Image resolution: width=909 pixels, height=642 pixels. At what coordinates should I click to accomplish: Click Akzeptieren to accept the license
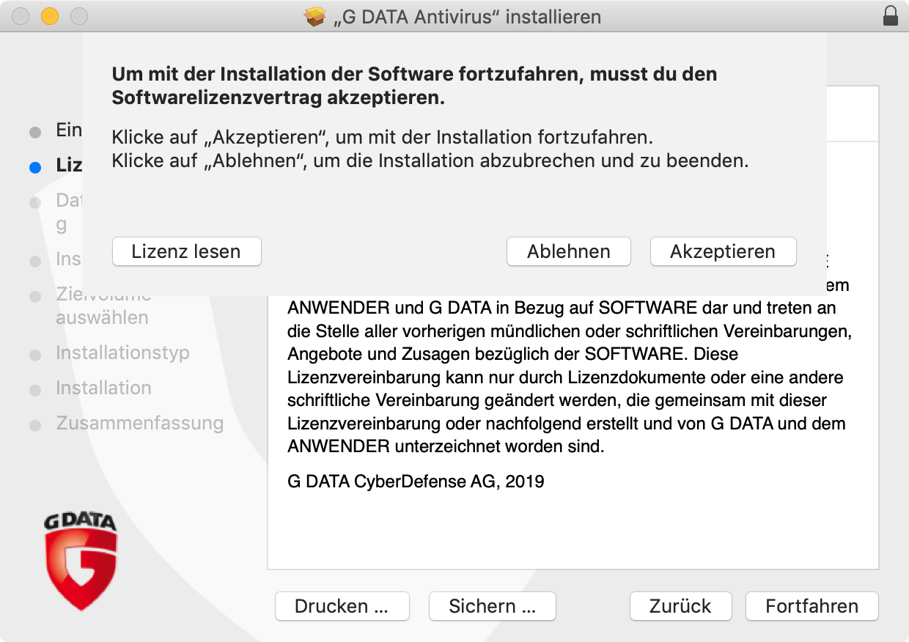[723, 251]
